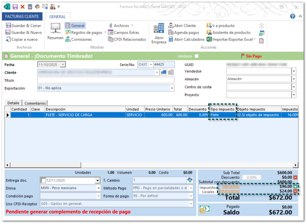Click Guardar & Cerrar in the ribbon
This screenshot has width=307, height=224.
pos(23,25)
